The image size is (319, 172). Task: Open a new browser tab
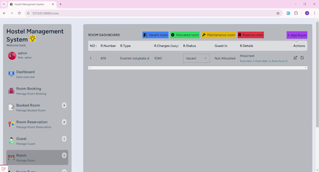click(x=61, y=4)
